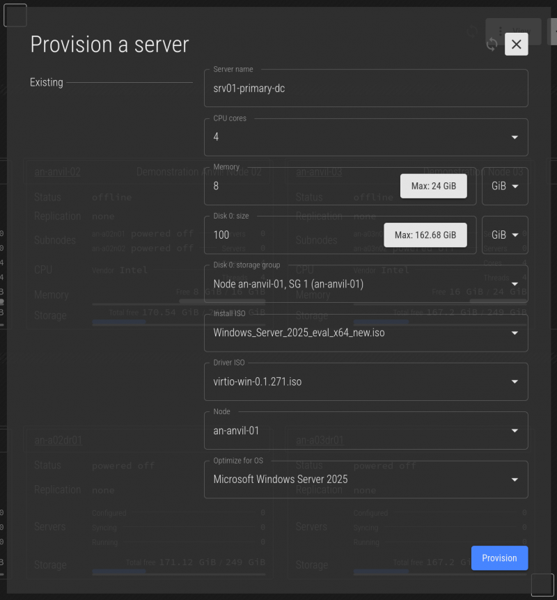Click the Max: 24 GiB button
This screenshot has width=557, height=600.
pos(433,186)
